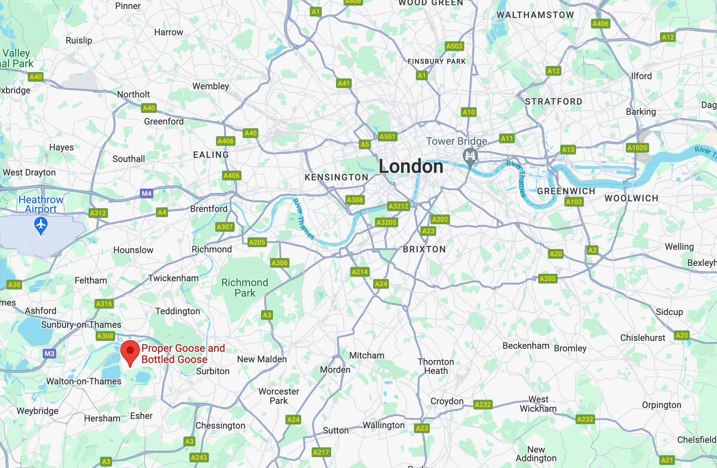Screen dimensions: 717x468
Task: Click the red Proper Goose location pin
Action: pyautogui.click(x=130, y=353)
